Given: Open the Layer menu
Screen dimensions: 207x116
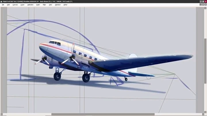Looking at the screenshot, I should 22,5.
